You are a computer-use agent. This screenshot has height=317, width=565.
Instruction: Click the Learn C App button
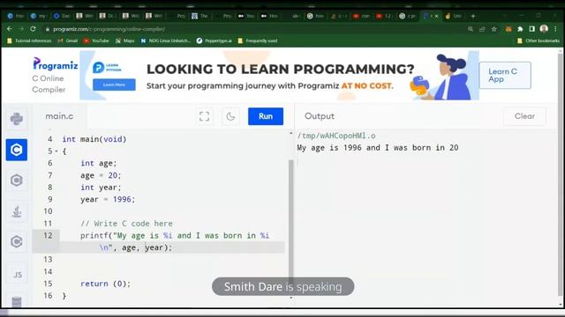click(x=505, y=75)
